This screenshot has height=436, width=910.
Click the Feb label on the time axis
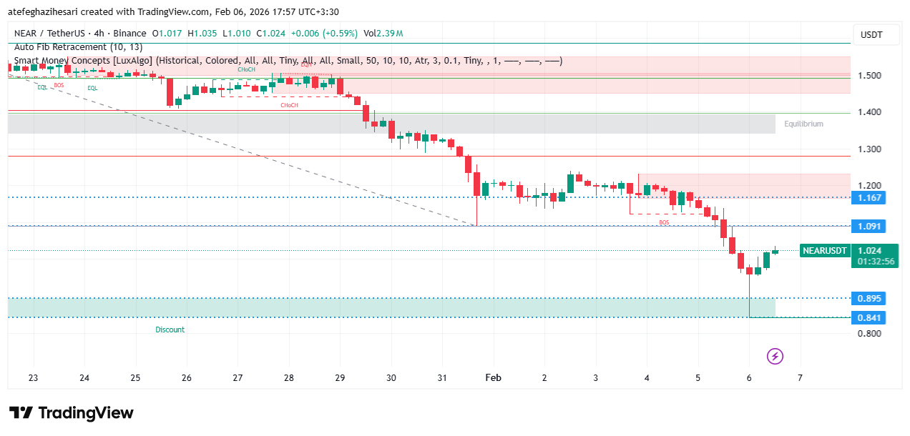[x=493, y=377]
